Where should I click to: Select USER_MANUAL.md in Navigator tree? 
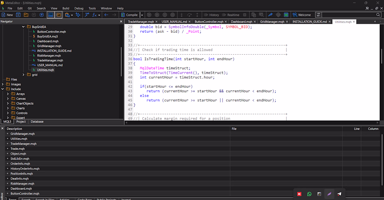[x=50, y=65]
